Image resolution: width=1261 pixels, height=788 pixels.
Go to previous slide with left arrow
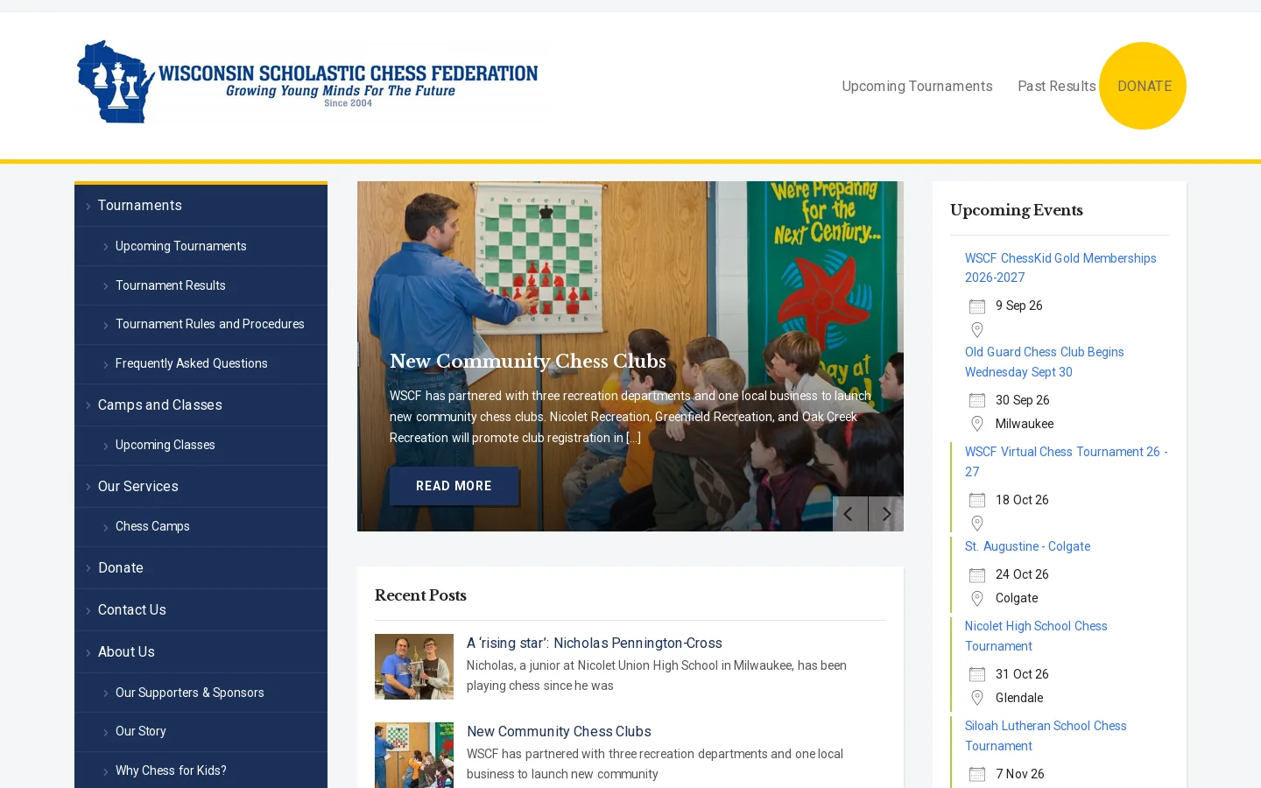[849, 514]
